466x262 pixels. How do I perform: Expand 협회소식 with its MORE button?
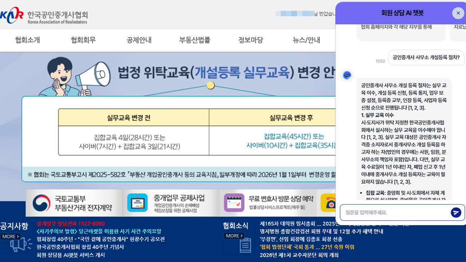(x=234, y=236)
